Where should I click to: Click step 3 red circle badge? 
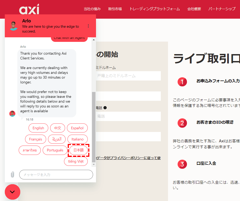[182, 164]
